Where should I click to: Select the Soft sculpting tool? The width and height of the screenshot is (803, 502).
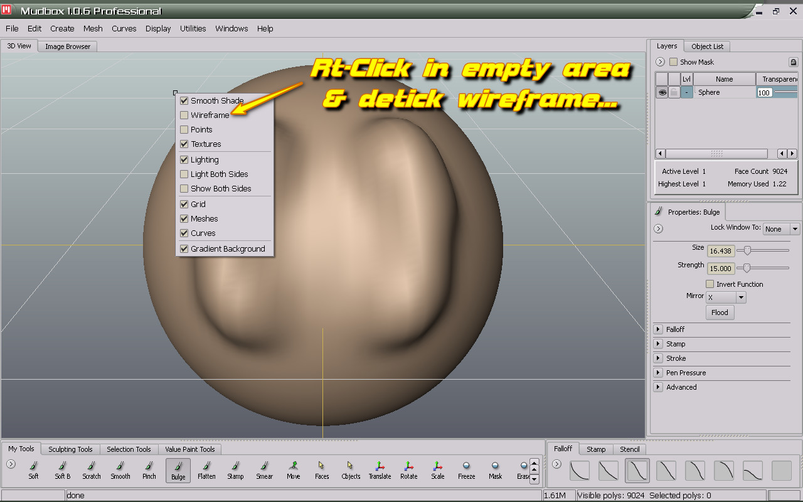[x=34, y=470]
